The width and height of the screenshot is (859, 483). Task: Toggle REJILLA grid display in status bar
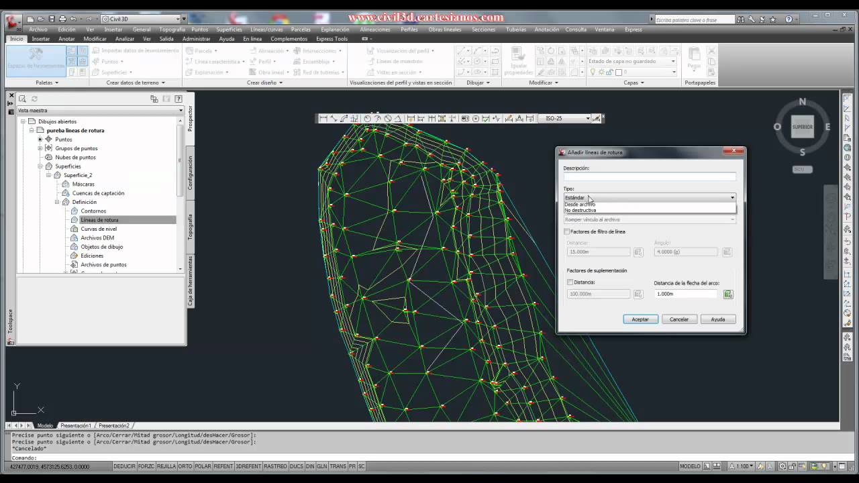pos(166,466)
